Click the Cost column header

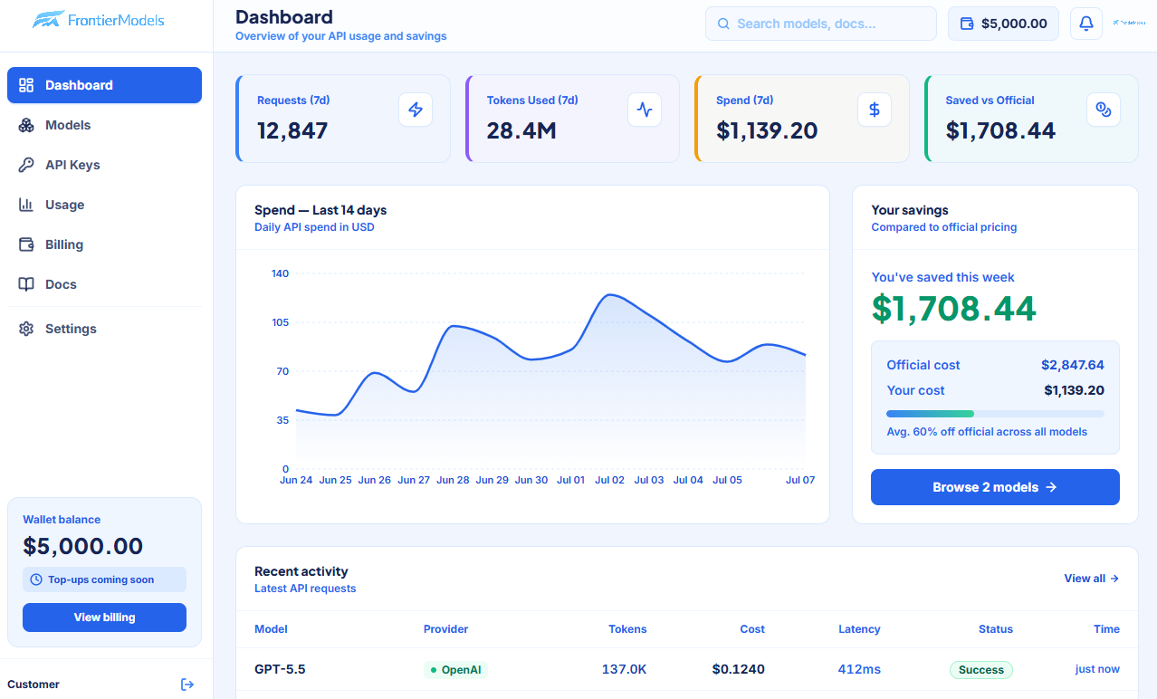pos(752,629)
